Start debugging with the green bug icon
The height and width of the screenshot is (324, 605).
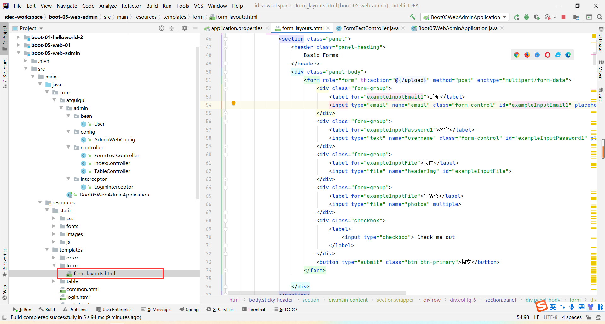point(527,17)
